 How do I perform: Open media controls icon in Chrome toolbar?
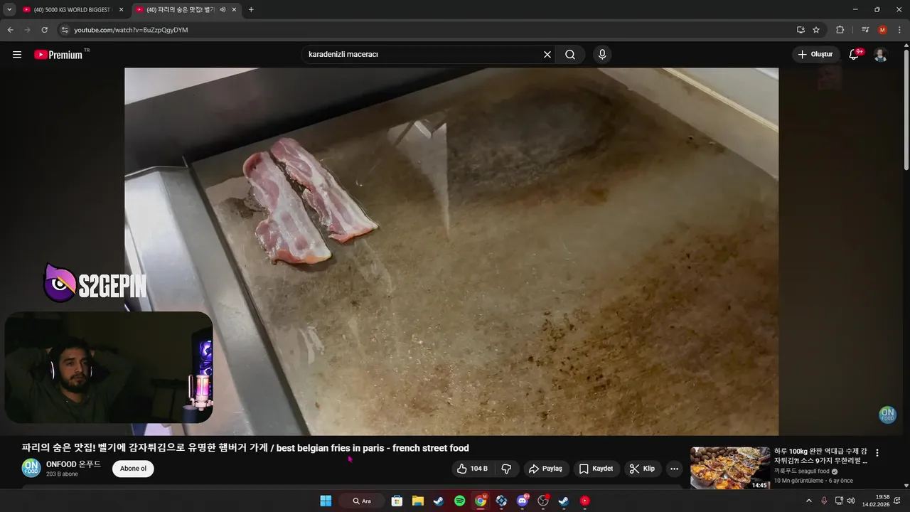click(x=865, y=30)
